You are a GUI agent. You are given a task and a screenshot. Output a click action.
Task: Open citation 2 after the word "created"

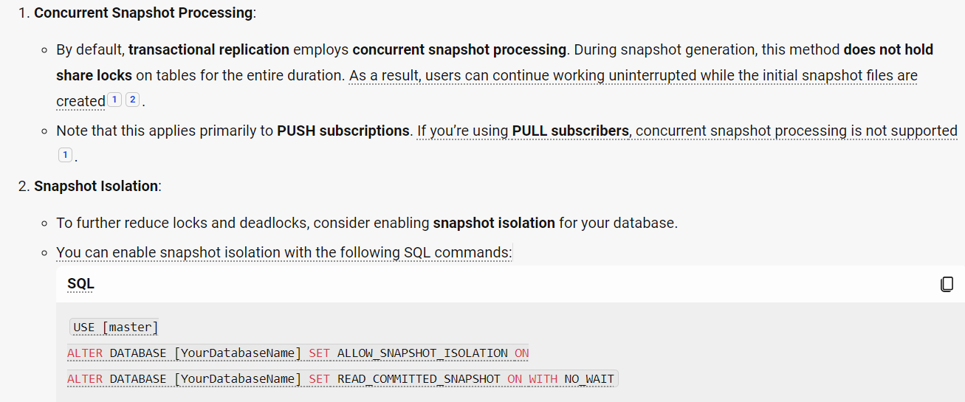click(x=132, y=100)
